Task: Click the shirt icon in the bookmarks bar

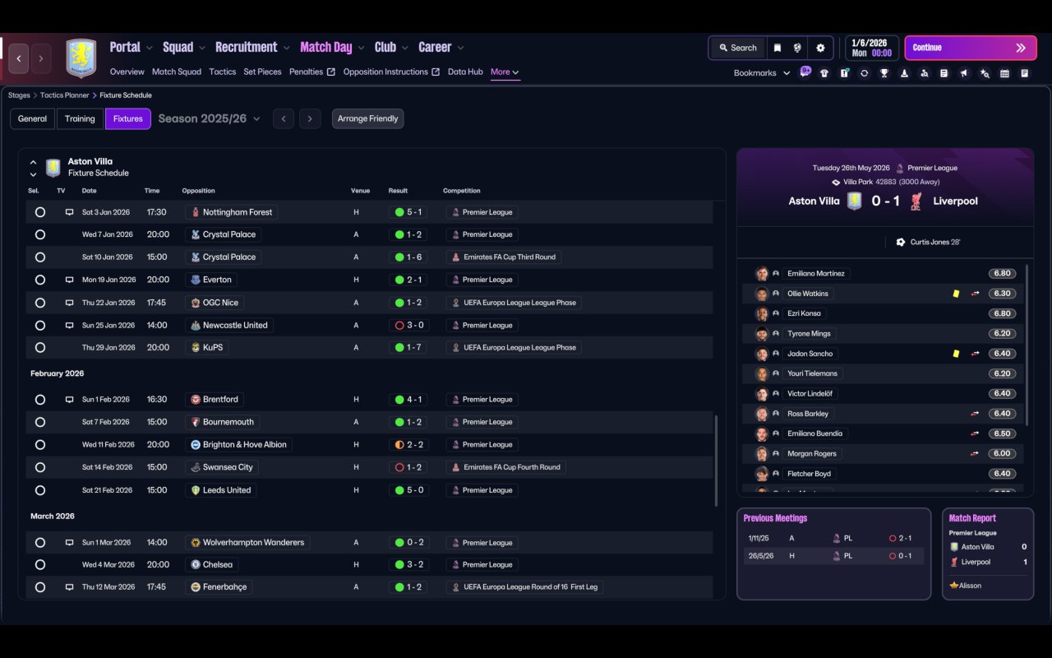Action: (x=824, y=73)
